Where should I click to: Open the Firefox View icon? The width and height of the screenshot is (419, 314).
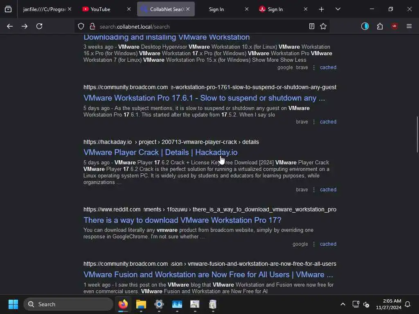(x=8, y=9)
